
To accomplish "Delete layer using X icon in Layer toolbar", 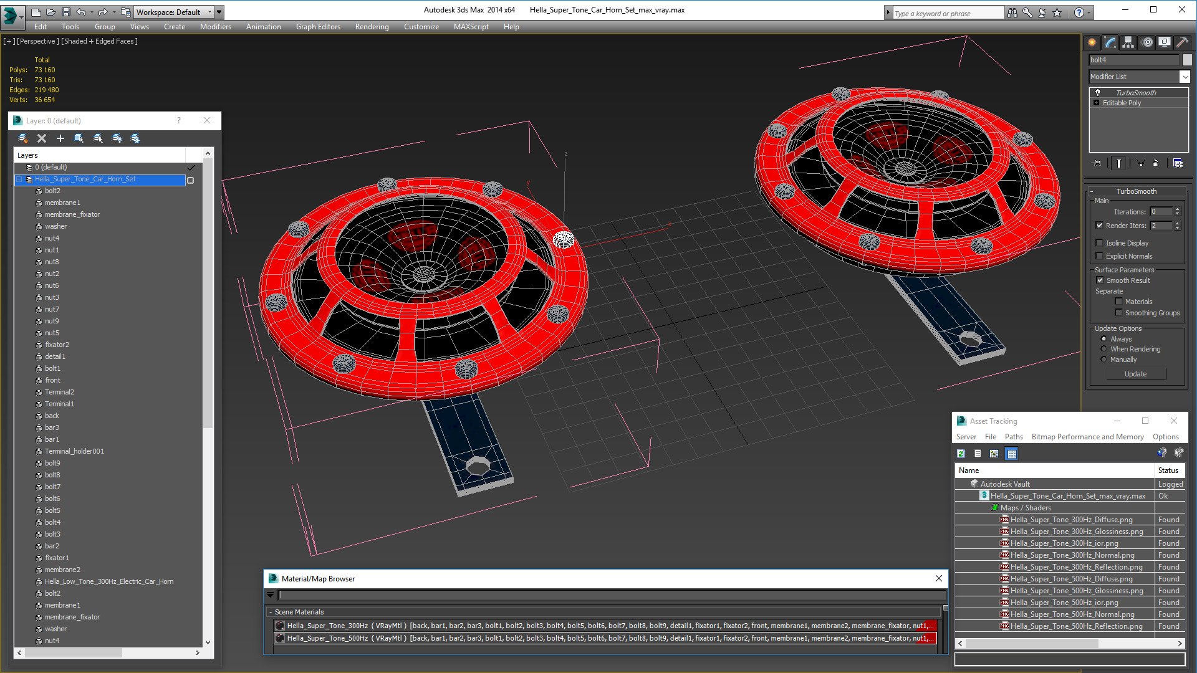I will (42, 138).
